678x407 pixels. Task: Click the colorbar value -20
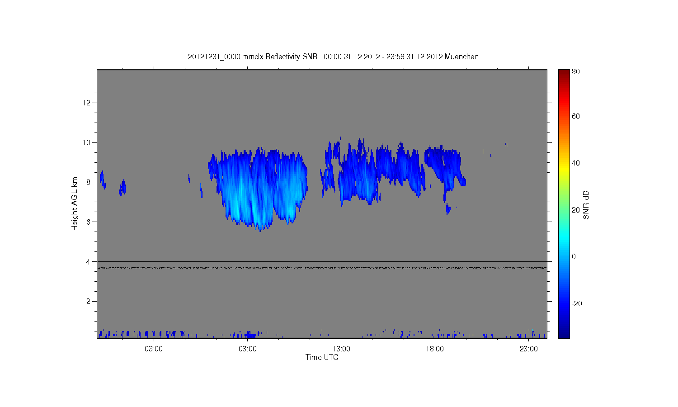(577, 304)
